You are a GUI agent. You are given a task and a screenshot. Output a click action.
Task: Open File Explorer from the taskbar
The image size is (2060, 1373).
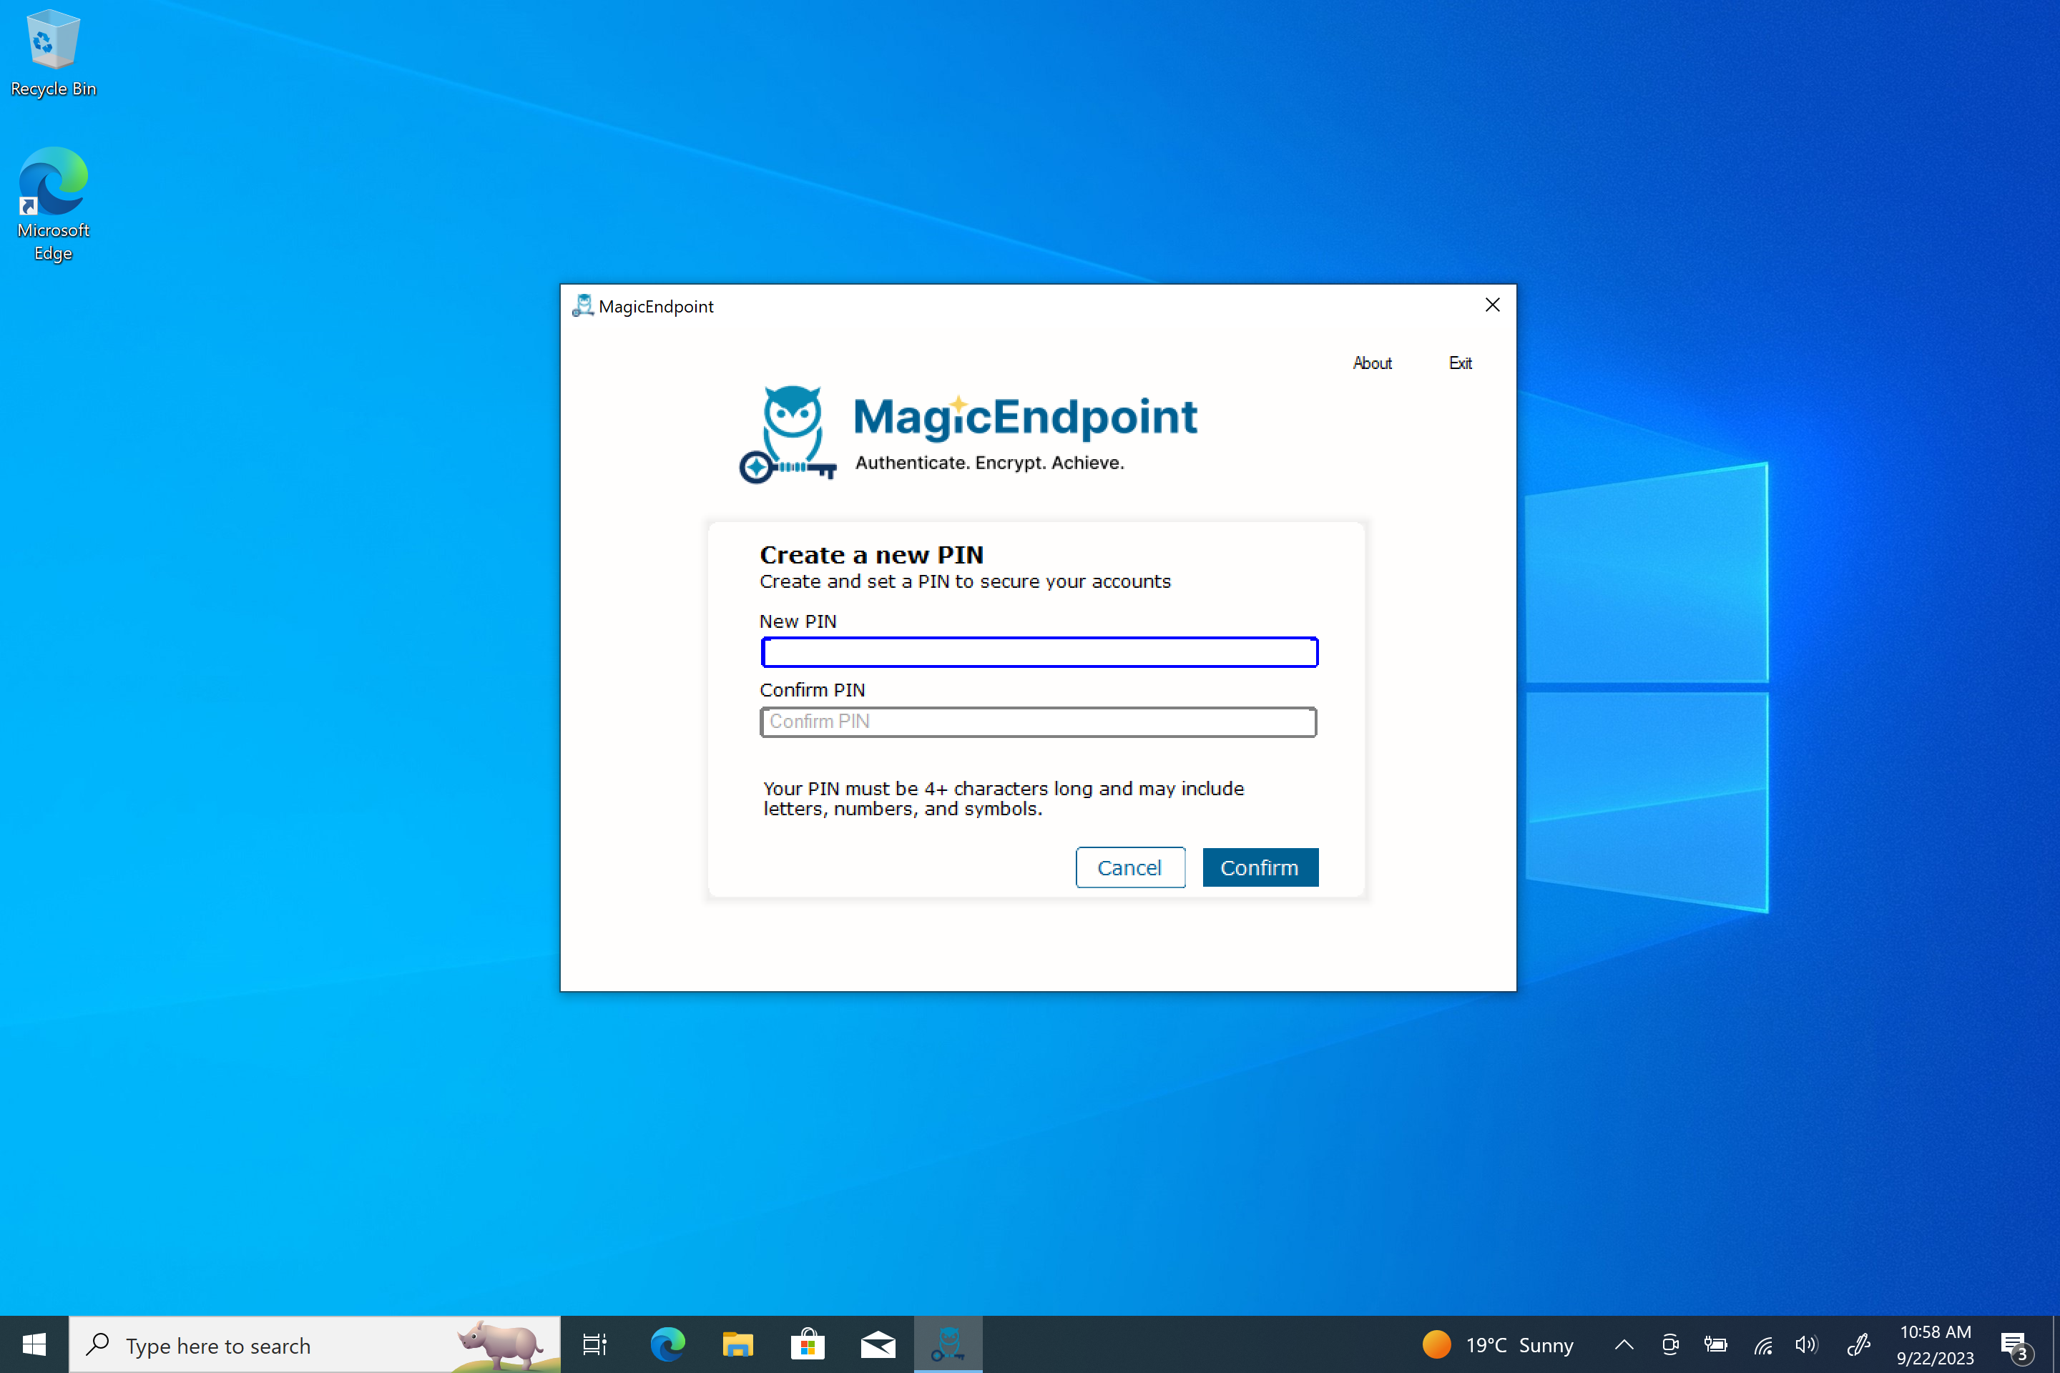737,1344
